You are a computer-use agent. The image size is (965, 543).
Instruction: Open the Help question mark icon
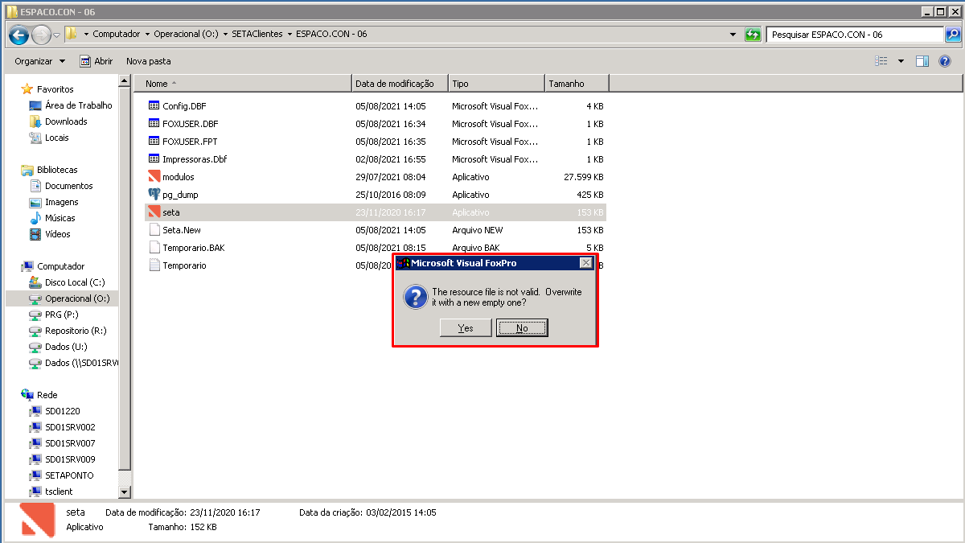[x=945, y=61]
